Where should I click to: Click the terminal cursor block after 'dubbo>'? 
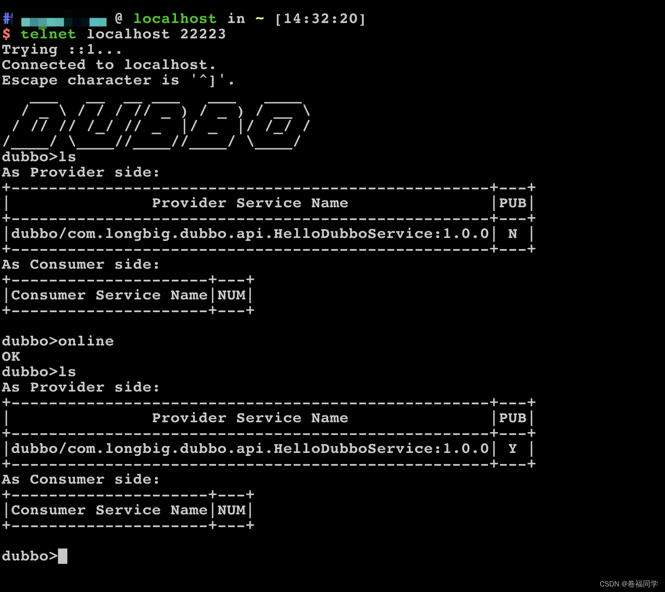click(x=63, y=556)
